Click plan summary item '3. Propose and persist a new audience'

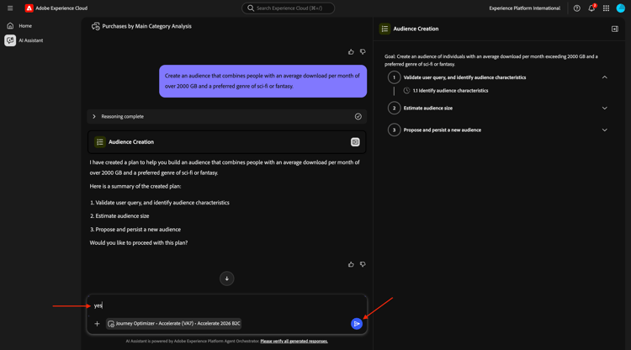[x=135, y=230]
